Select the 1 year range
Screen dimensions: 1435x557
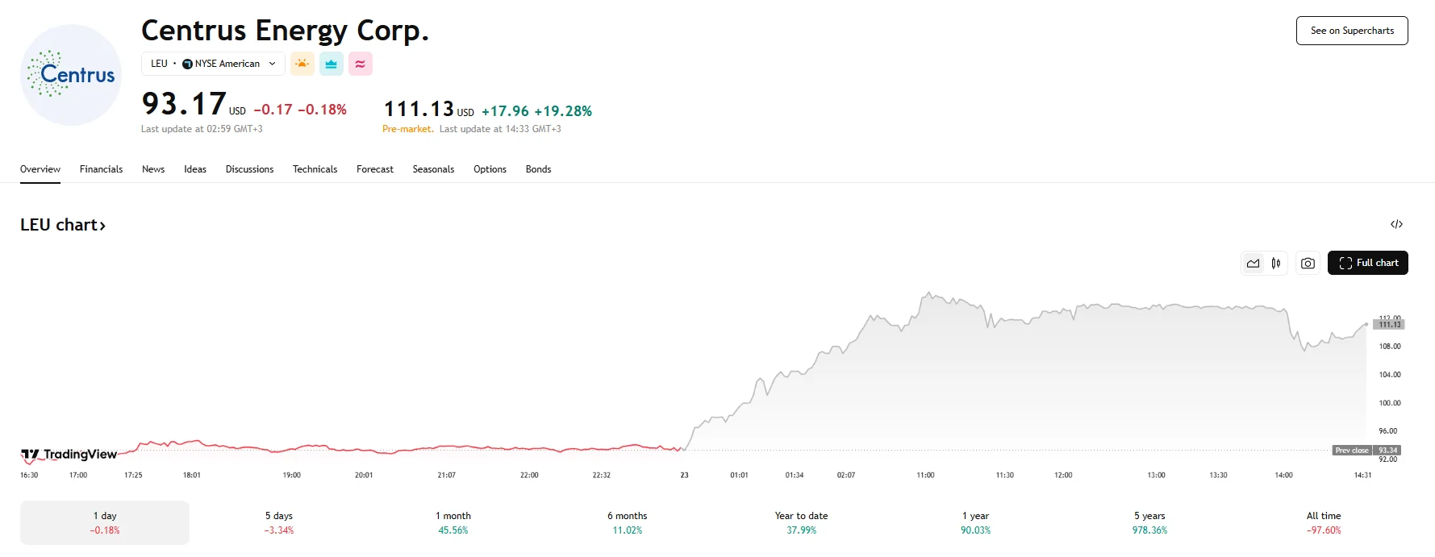975,522
